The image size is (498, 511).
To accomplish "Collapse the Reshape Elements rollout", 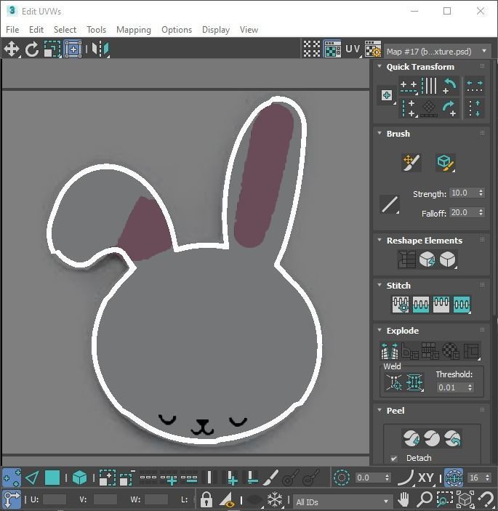I will (x=379, y=240).
